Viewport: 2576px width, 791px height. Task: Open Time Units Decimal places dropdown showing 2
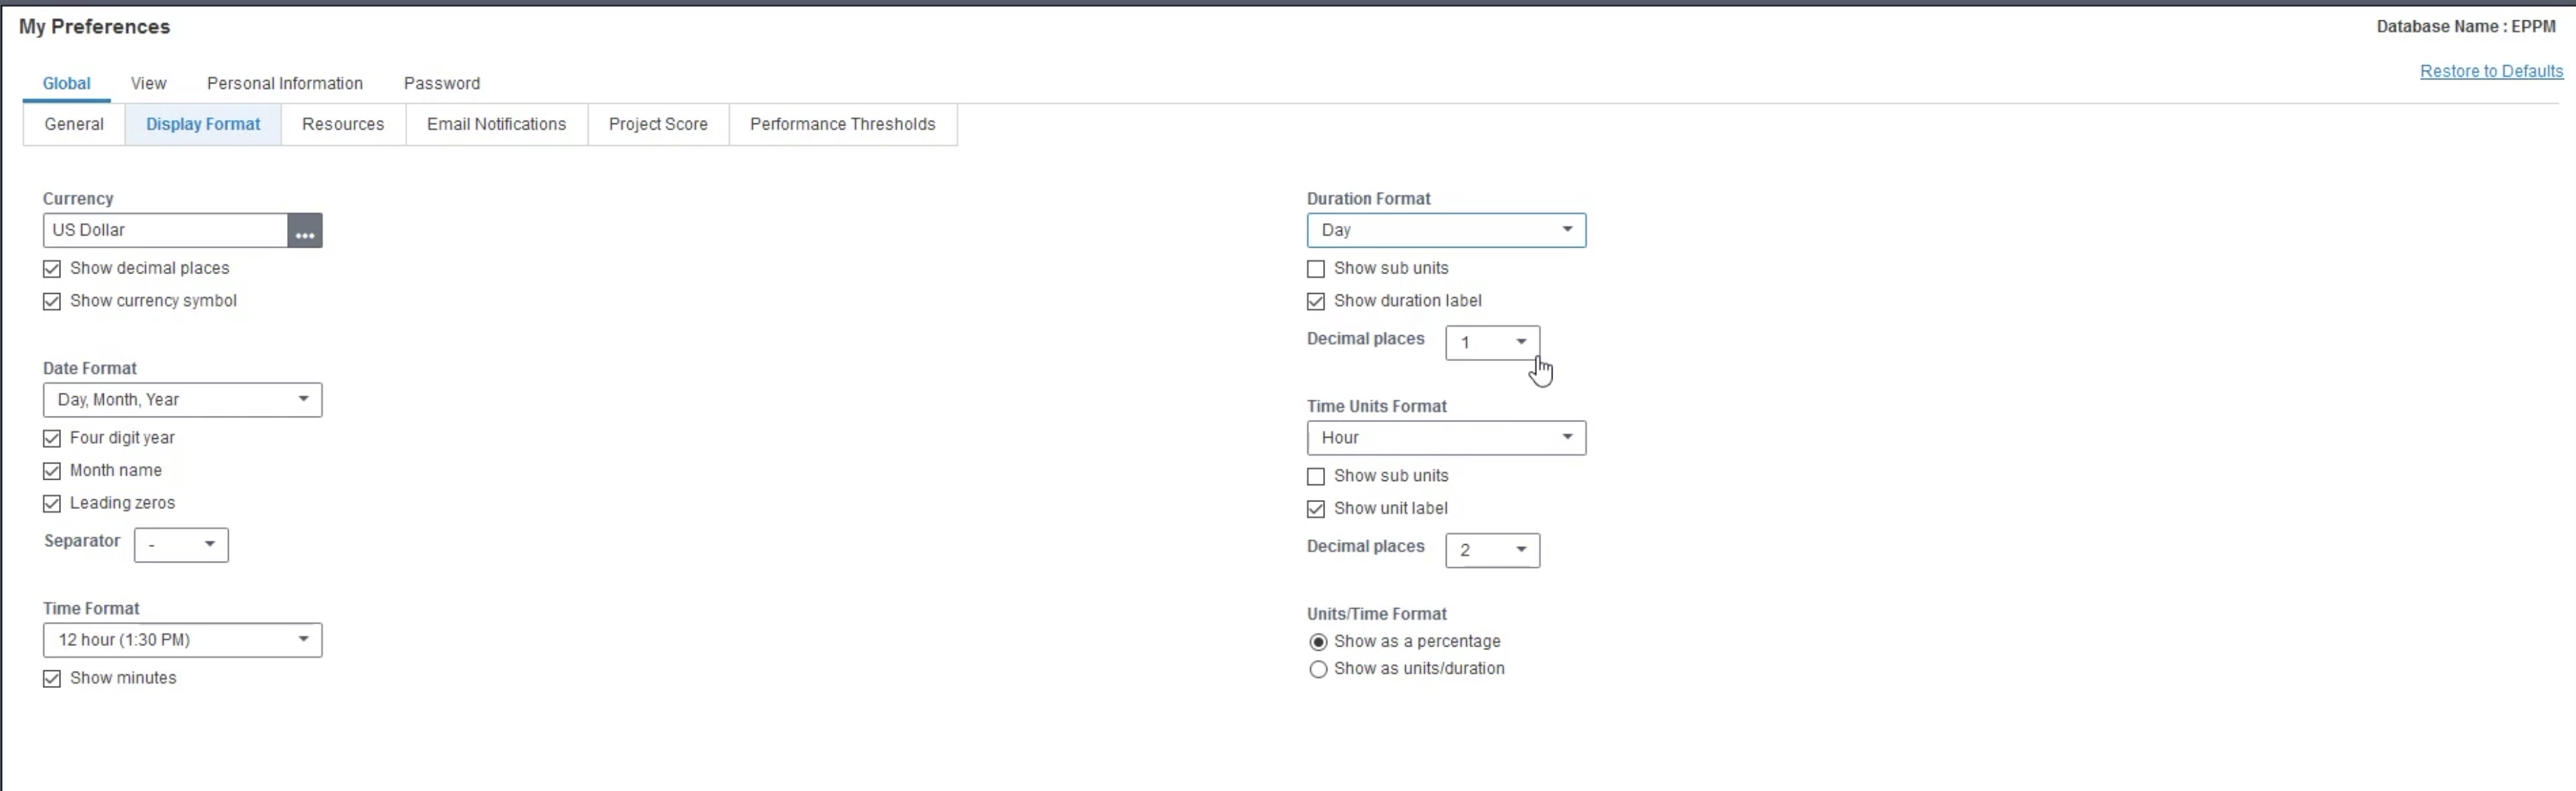coord(1492,550)
